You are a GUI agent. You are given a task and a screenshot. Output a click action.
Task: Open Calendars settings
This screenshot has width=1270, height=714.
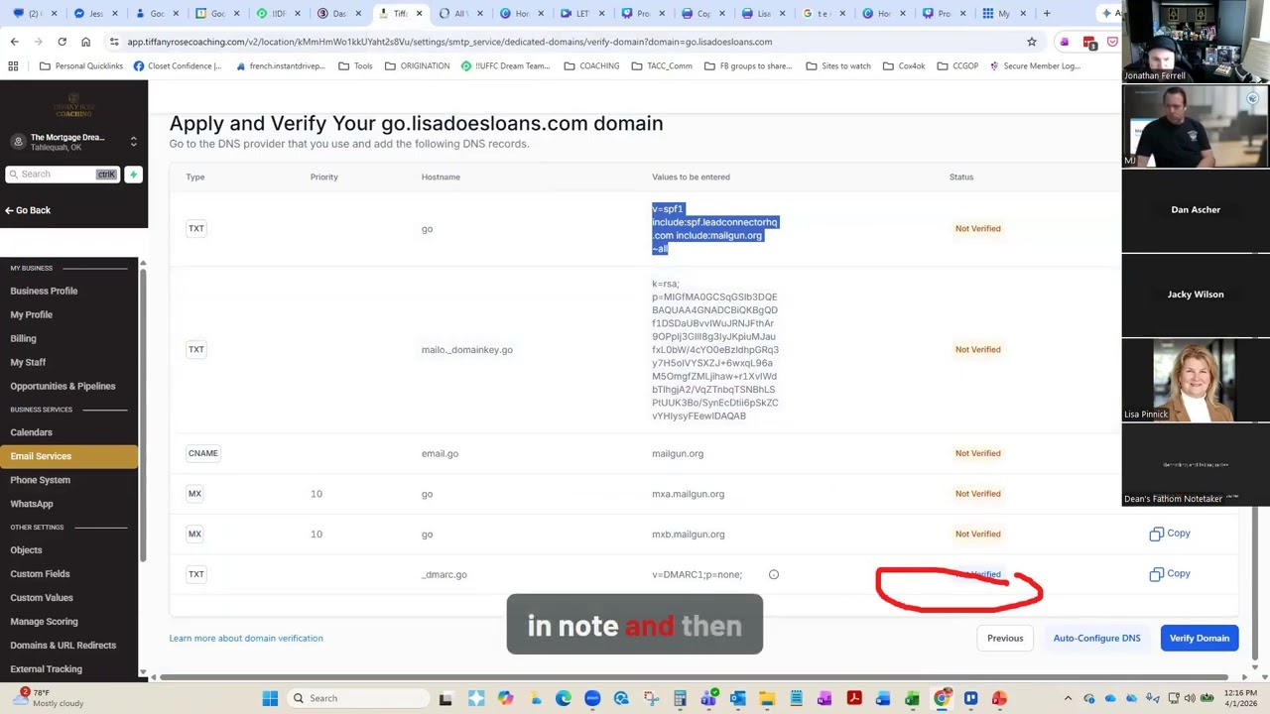tap(31, 432)
